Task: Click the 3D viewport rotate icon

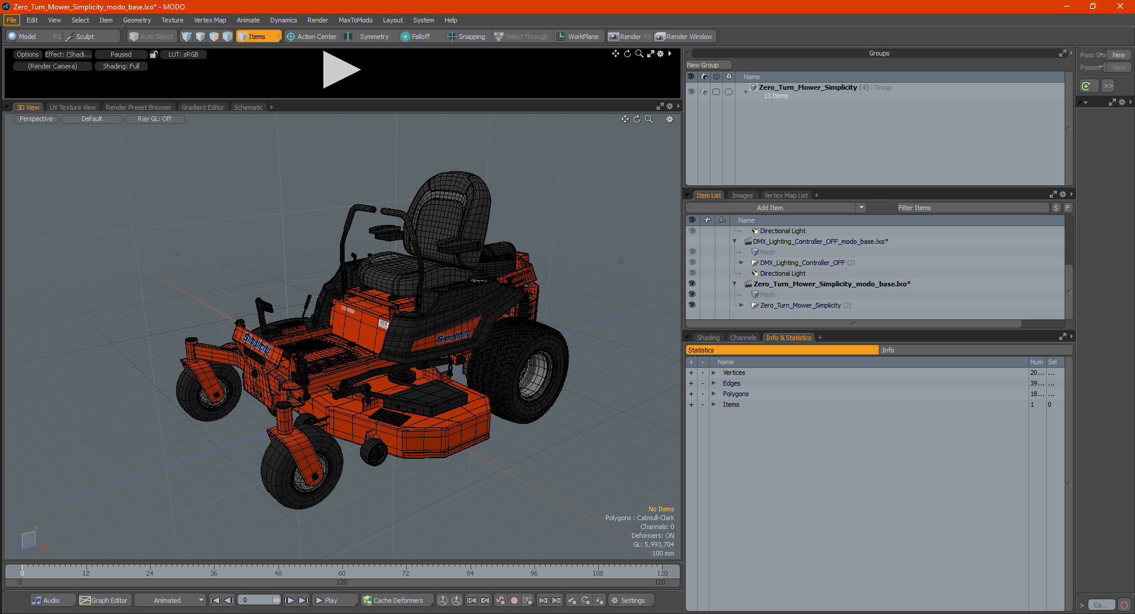Action: (x=637, y=119)
